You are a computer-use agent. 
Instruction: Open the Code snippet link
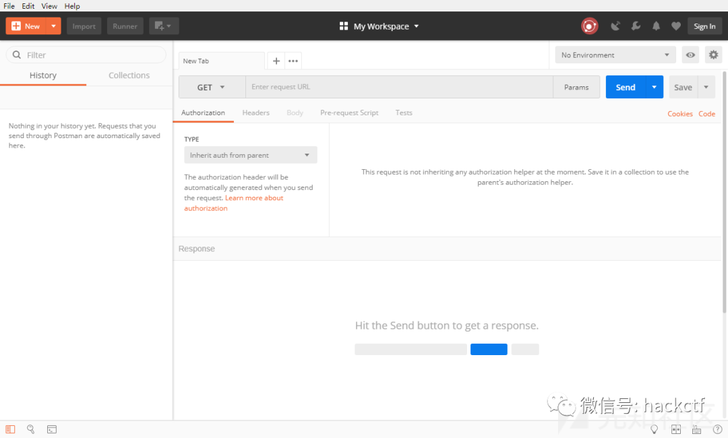pyautogui.click(x=706, y=114)
